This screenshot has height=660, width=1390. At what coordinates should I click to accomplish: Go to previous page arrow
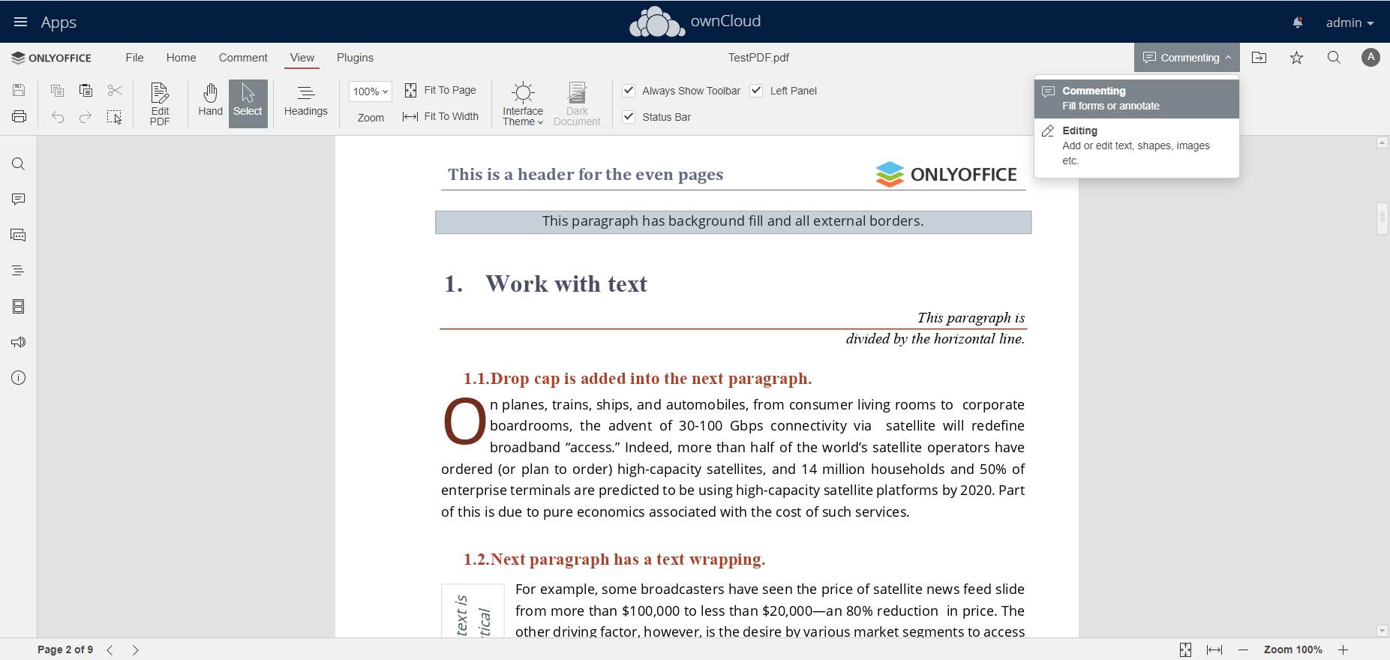click(x=110, y=650)
